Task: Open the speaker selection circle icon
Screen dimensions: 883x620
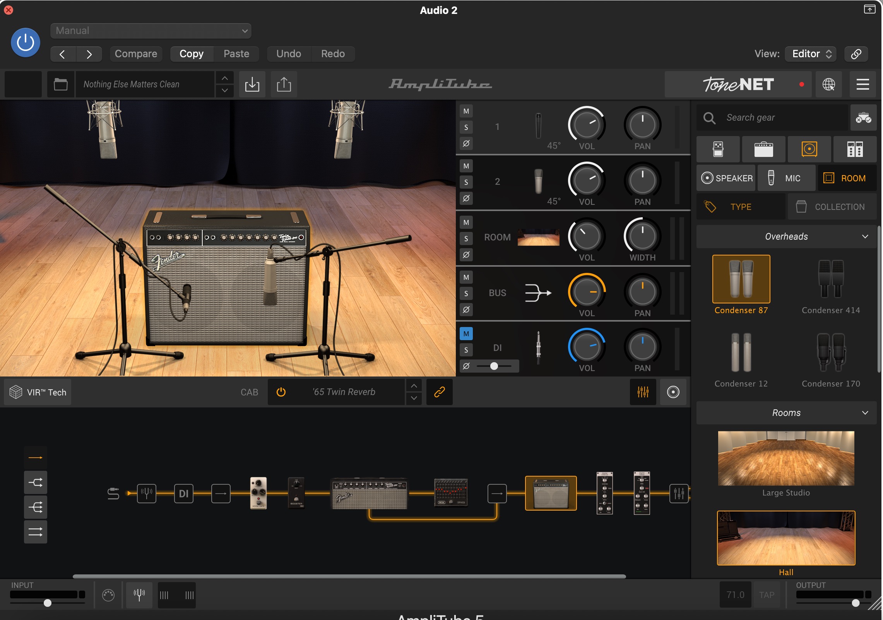Action: (673, 392)
